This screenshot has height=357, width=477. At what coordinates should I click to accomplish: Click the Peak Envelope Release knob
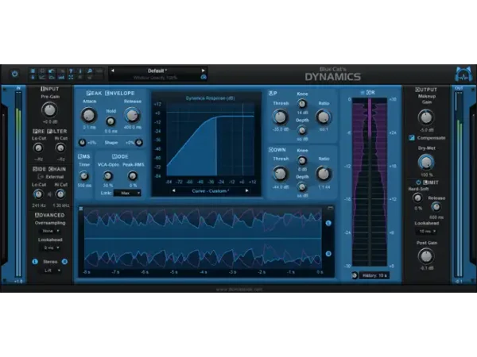(132, 115)
